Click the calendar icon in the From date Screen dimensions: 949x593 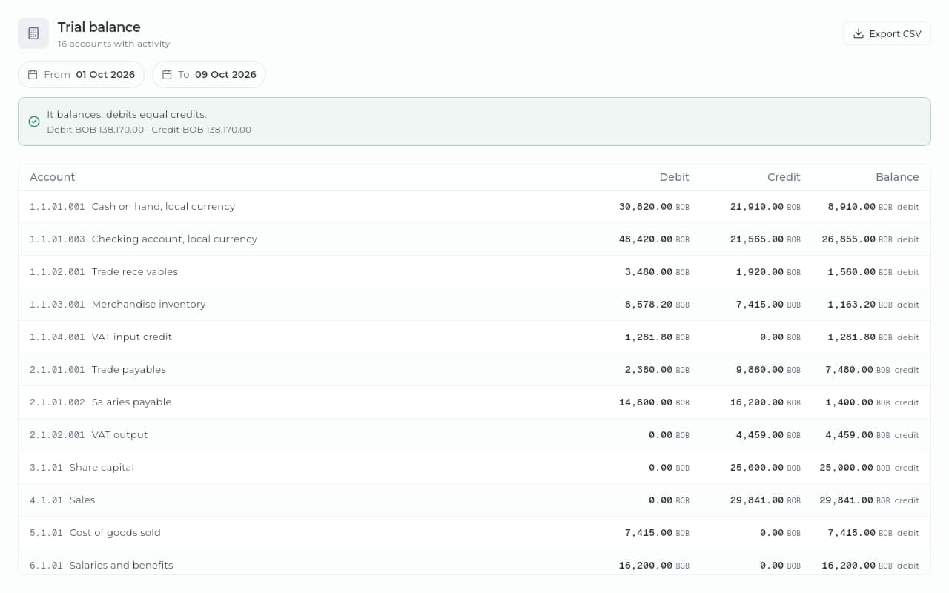pos(33,75)
